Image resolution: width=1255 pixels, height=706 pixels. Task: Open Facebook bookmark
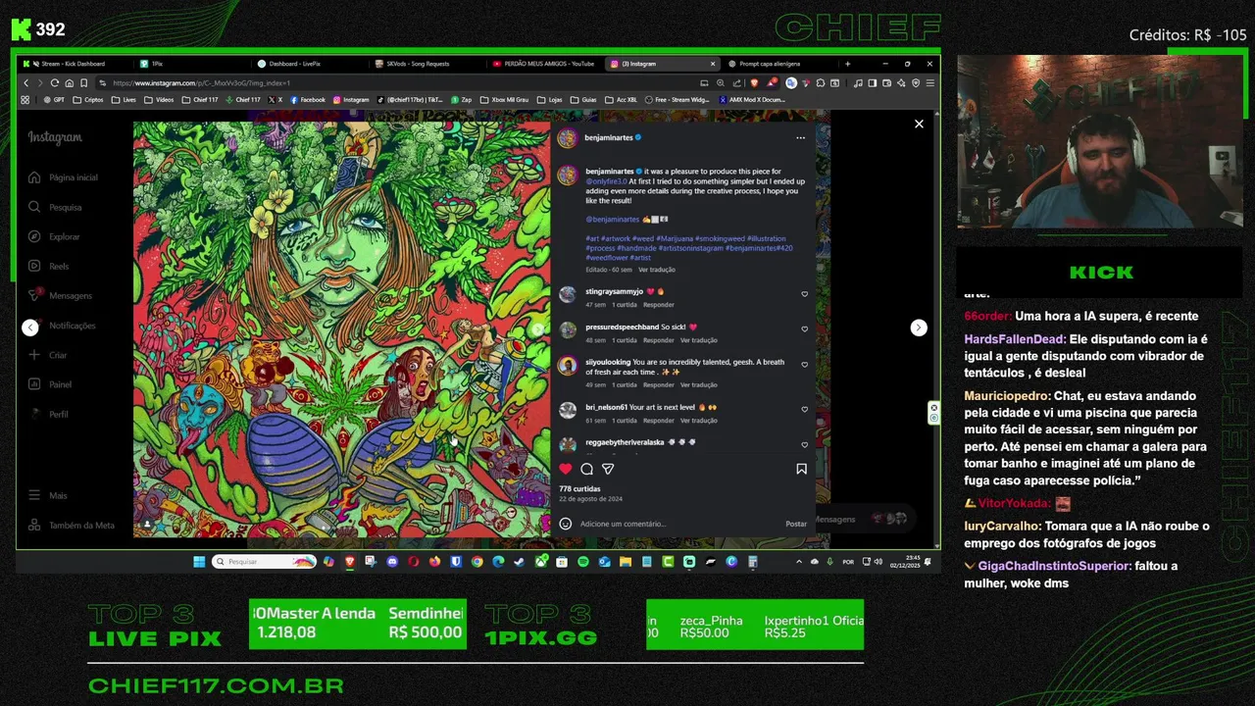coord(307,100)
